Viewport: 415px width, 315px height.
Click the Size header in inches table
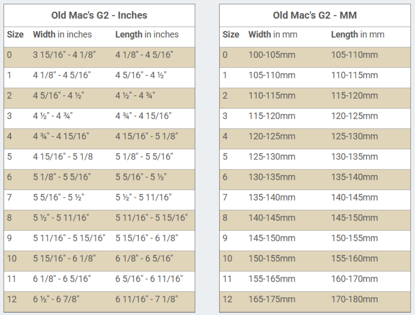tap(15, 34)
